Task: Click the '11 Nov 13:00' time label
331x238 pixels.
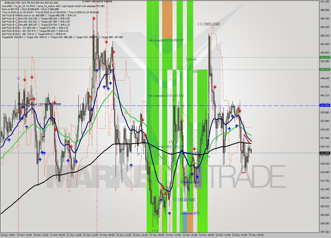Action: click(74, 235)
